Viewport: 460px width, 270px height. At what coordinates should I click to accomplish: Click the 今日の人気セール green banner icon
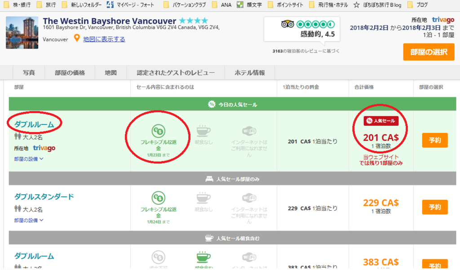pos(212,104)
